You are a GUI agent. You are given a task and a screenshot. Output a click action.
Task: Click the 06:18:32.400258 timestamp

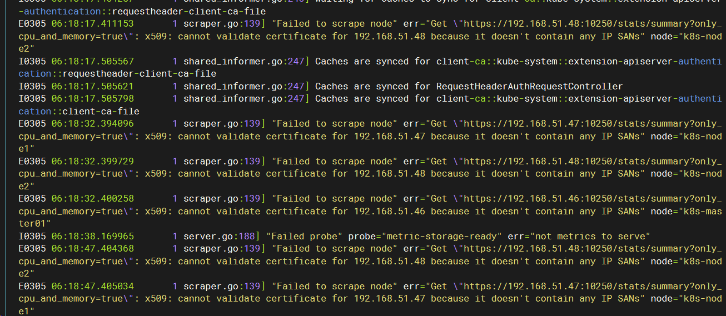tap(92, 199)
